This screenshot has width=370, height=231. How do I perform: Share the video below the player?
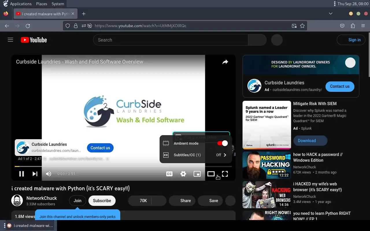182,201
